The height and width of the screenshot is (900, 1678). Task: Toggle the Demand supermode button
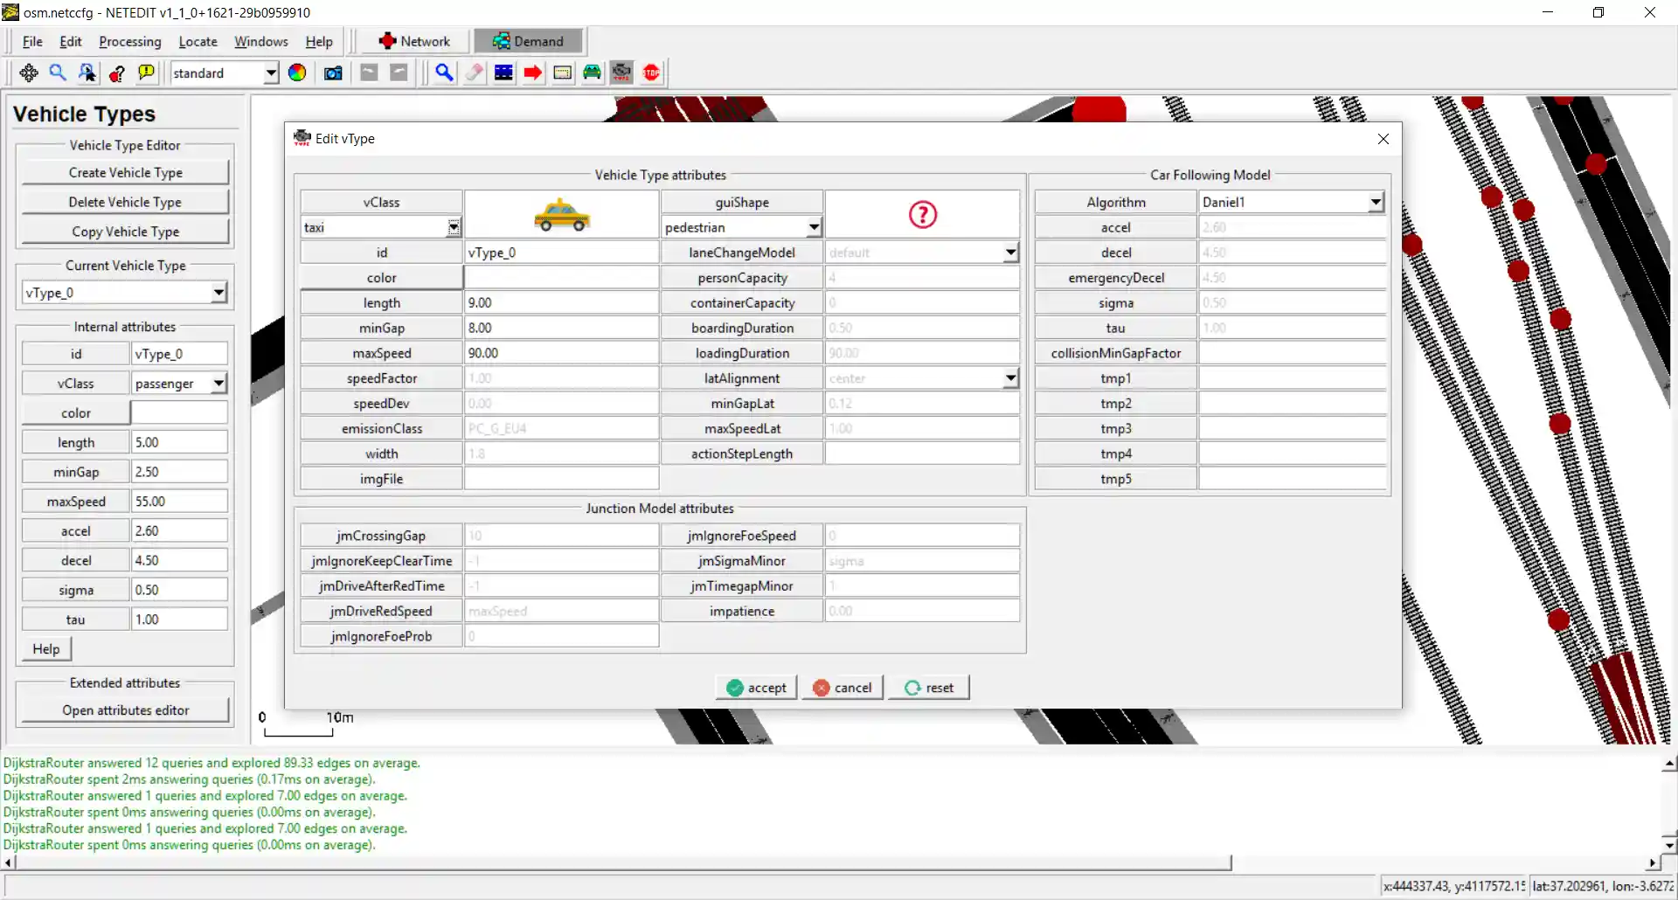click(x=528, y=41)
